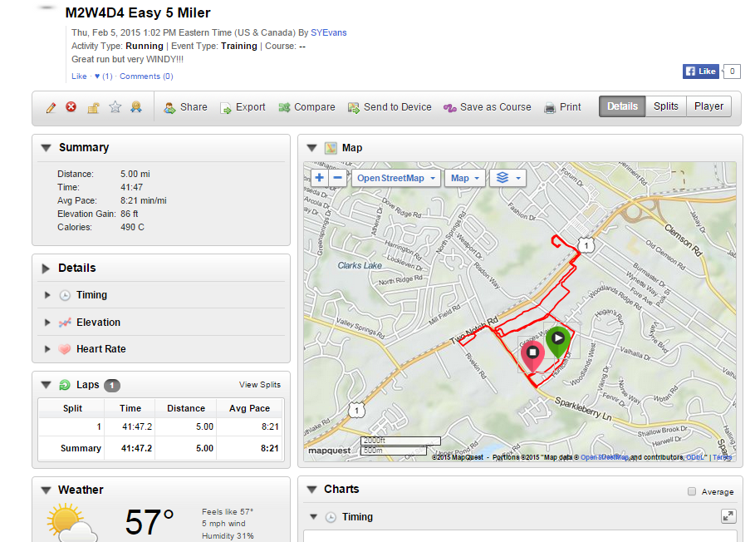Expand the Timing chart to full size

(728, 516)
